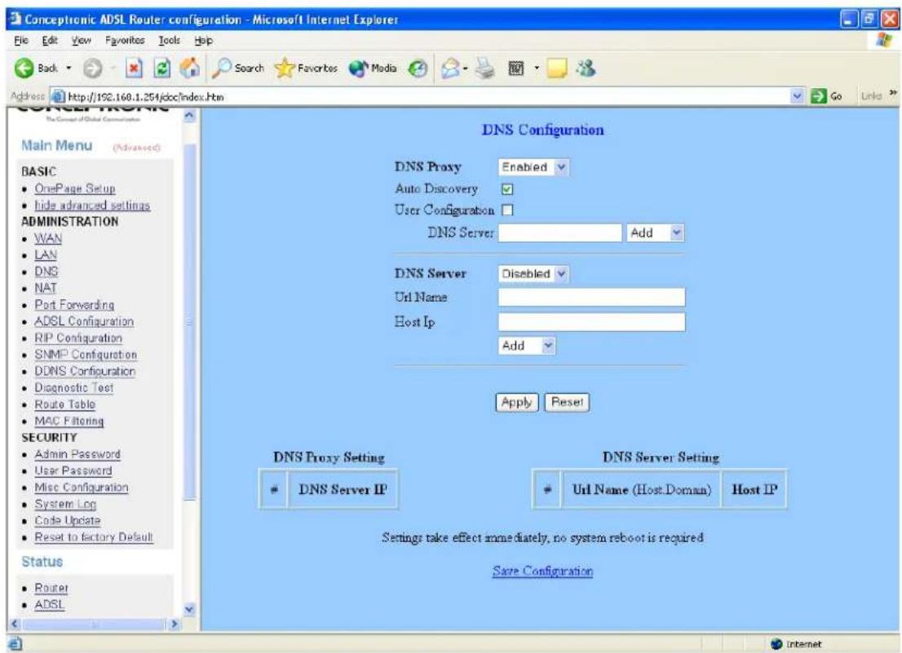The width and height of the screenshot is (902, 653).
Task: Click the Messenger people icon
Action: [x=586, y=68]
